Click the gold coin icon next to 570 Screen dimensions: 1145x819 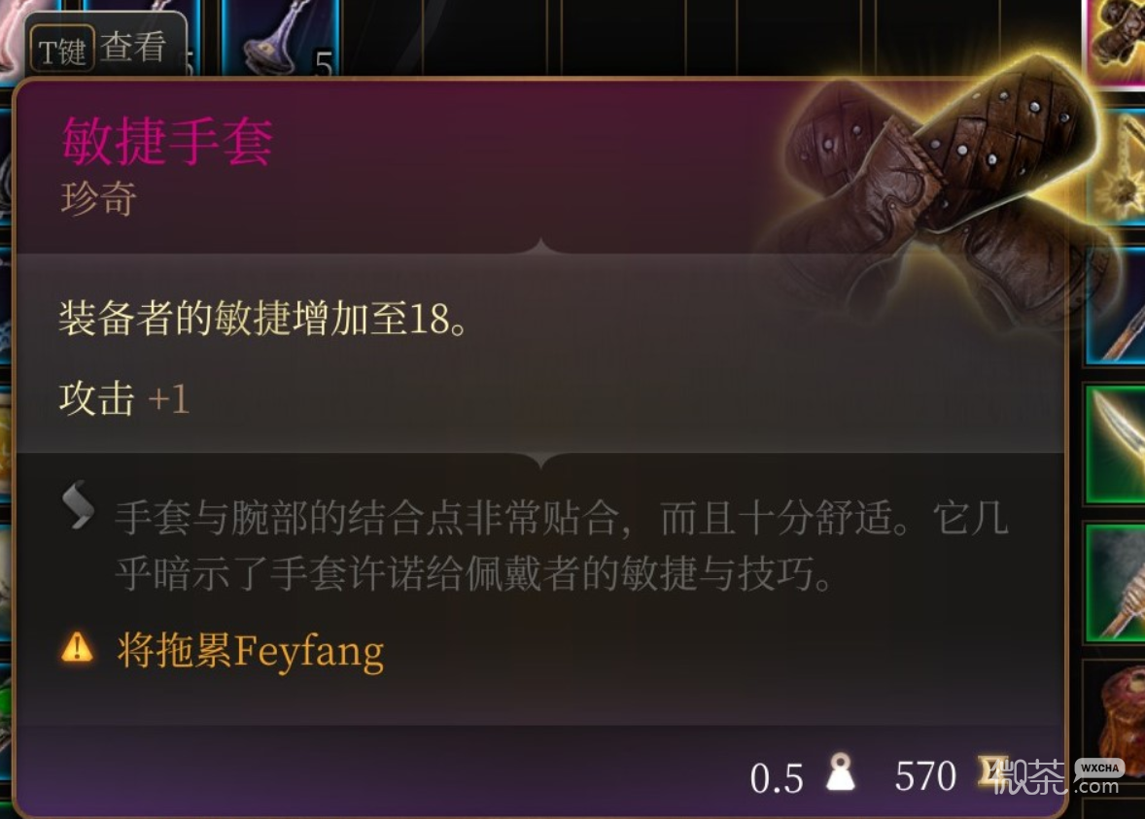(993, 772)
